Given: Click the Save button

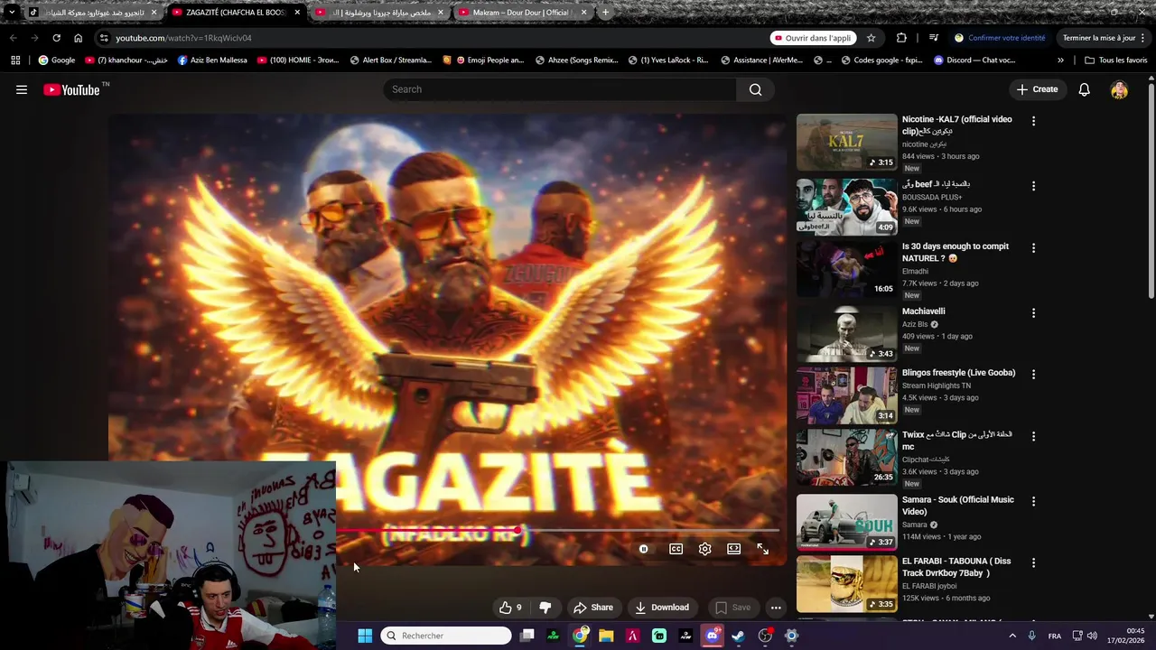Looking at the screenshot, I should 732,608.
